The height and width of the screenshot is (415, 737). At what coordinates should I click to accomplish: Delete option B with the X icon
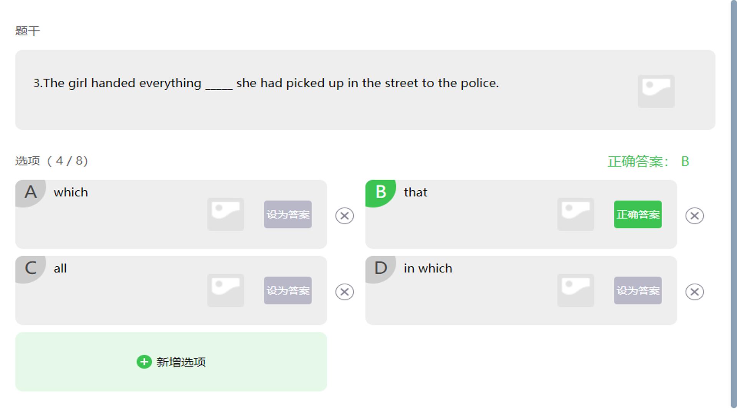[x=695, y=216]
